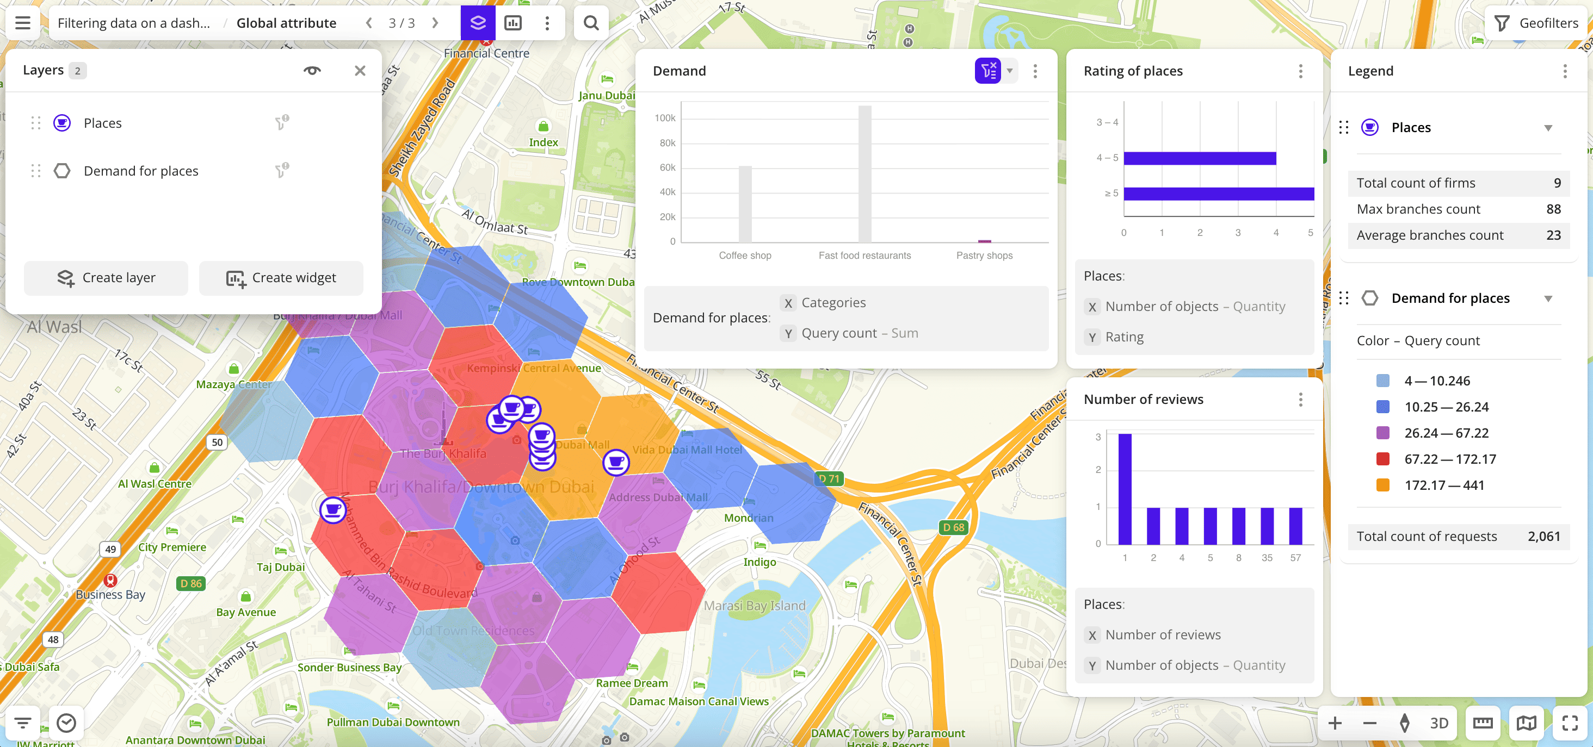1593x747 pixels.
Task: Click the Create layer button
Action: pos(106,277)
